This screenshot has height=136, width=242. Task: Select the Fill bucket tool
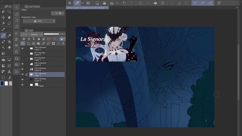coord(3,60)
